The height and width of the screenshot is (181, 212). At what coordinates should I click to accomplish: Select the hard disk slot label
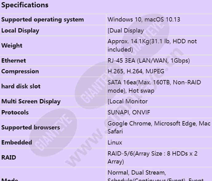(x=21, y=87)
